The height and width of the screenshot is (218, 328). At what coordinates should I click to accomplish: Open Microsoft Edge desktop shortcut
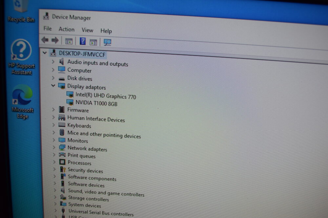click(22, 102)
